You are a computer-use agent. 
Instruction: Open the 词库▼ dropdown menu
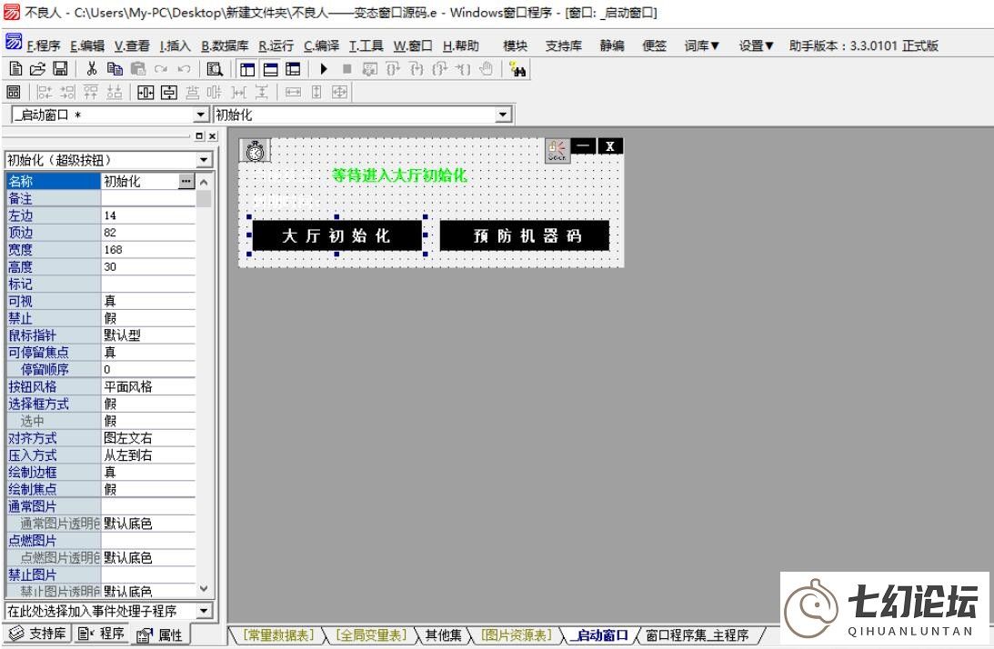[702, 45]
